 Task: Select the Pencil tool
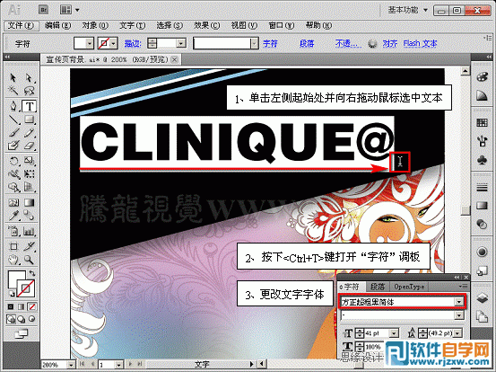click(x=29, y=133)
